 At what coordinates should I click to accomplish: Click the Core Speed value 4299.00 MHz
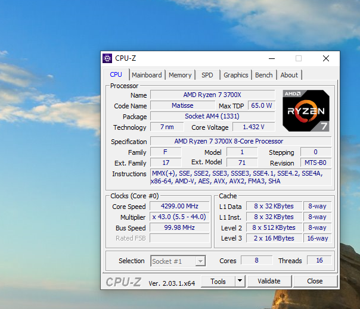pos(179,206)
